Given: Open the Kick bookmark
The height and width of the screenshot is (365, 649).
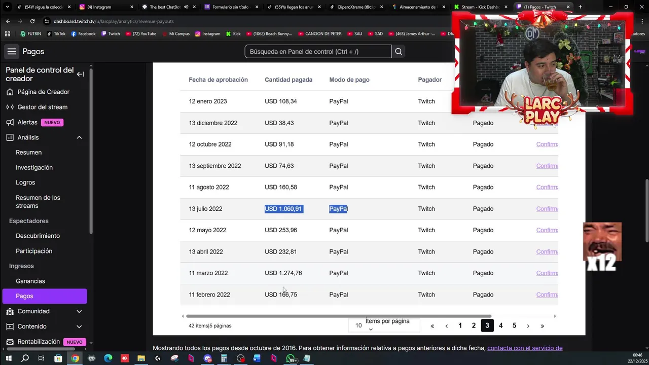Looking at the screenshot, I should [233, 34].
